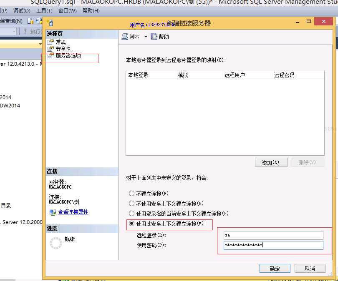Viewport: 338px width, 281px height.
Task: Select 使用登录名的当前安全上下文建立连接(S) option
Action: [x=179, y=214]
